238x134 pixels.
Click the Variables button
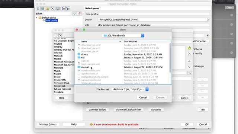click(x=156, y=109)
